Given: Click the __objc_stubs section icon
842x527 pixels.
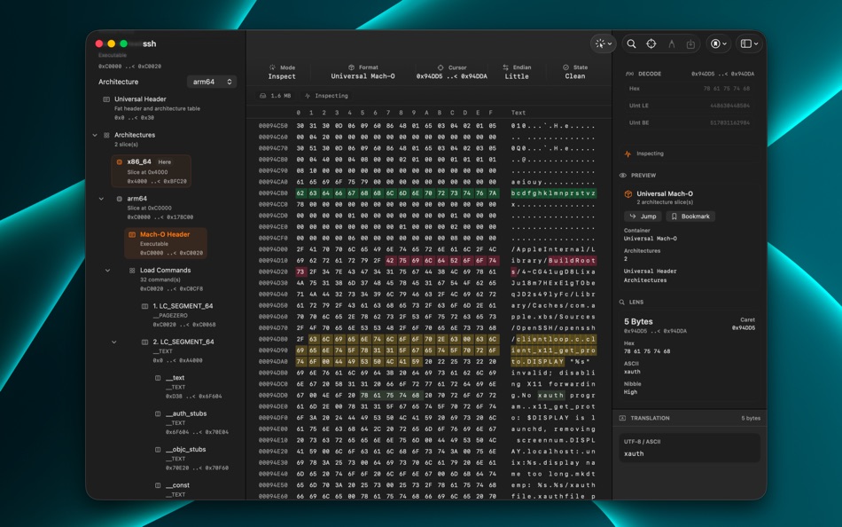Looking at the screenshot, I should 158,450.
